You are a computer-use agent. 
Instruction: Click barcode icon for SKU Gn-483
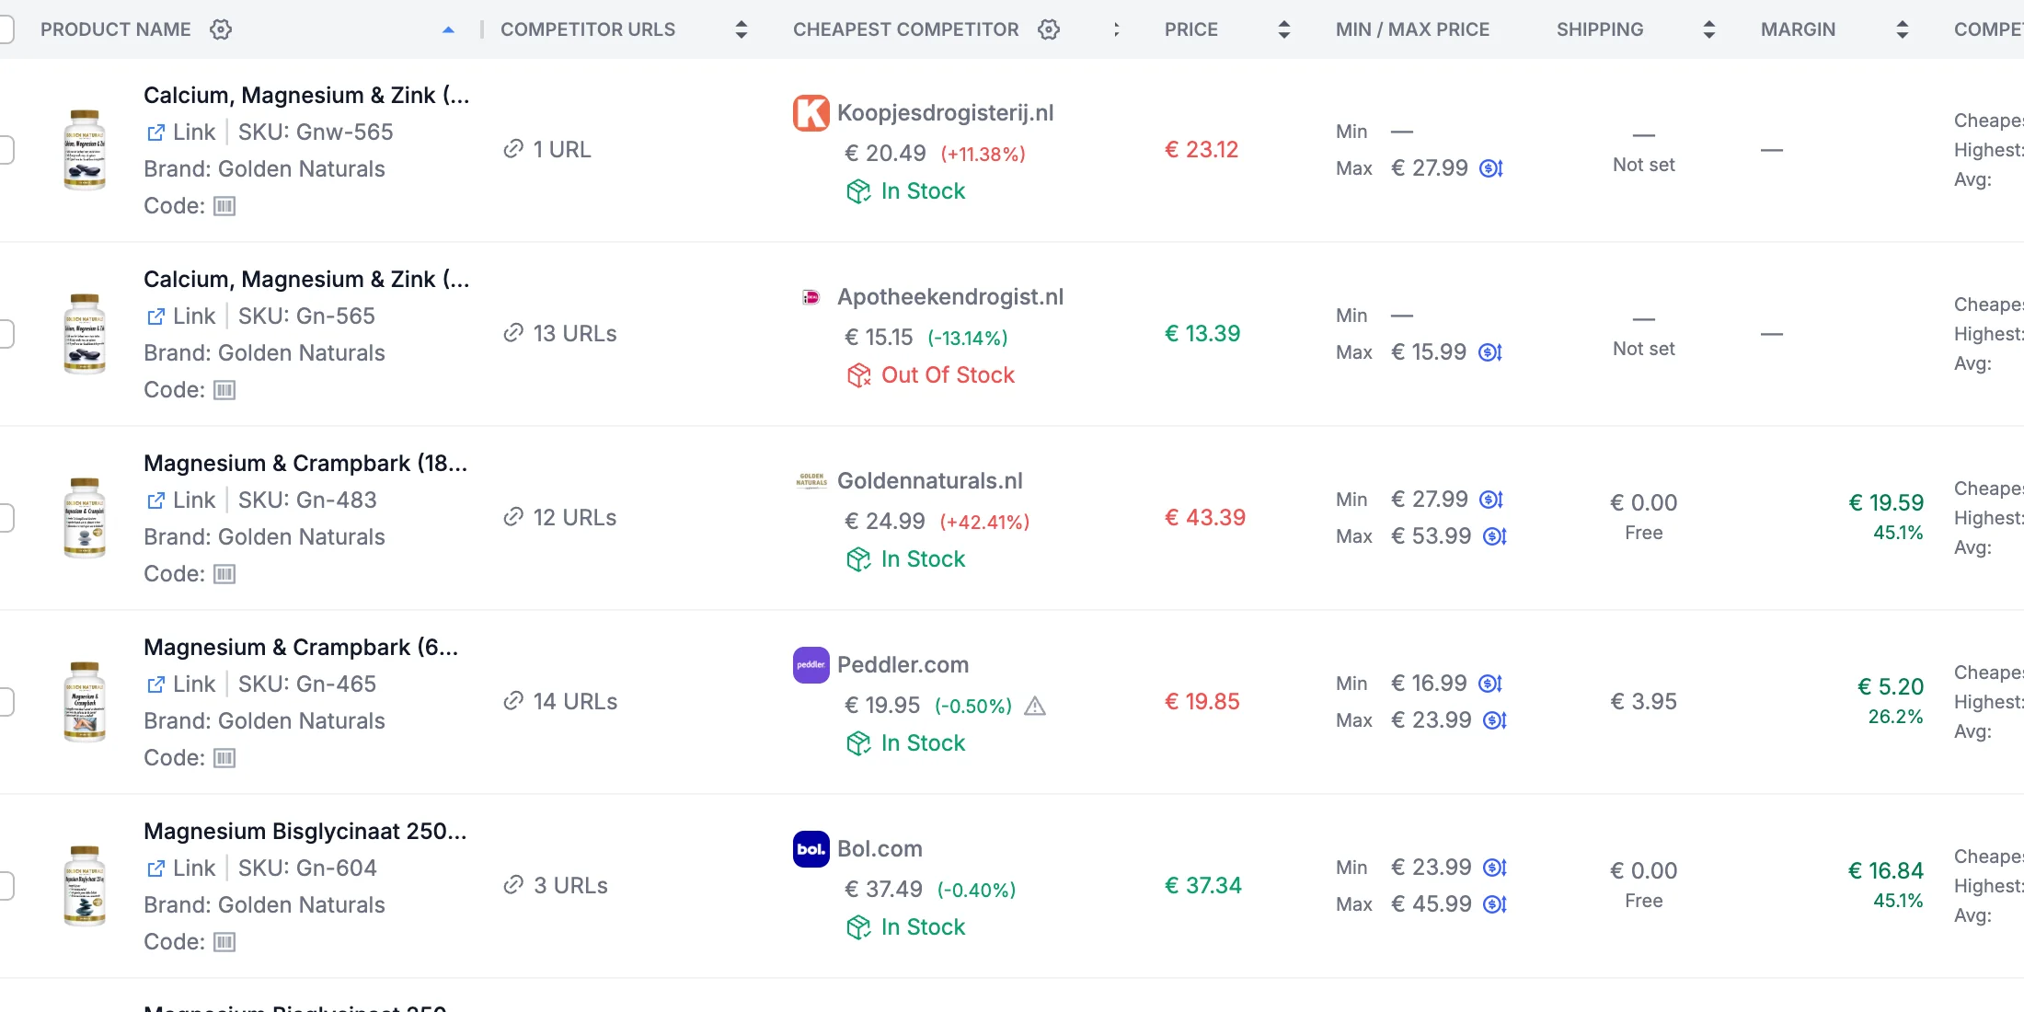(x=224, y=574)
